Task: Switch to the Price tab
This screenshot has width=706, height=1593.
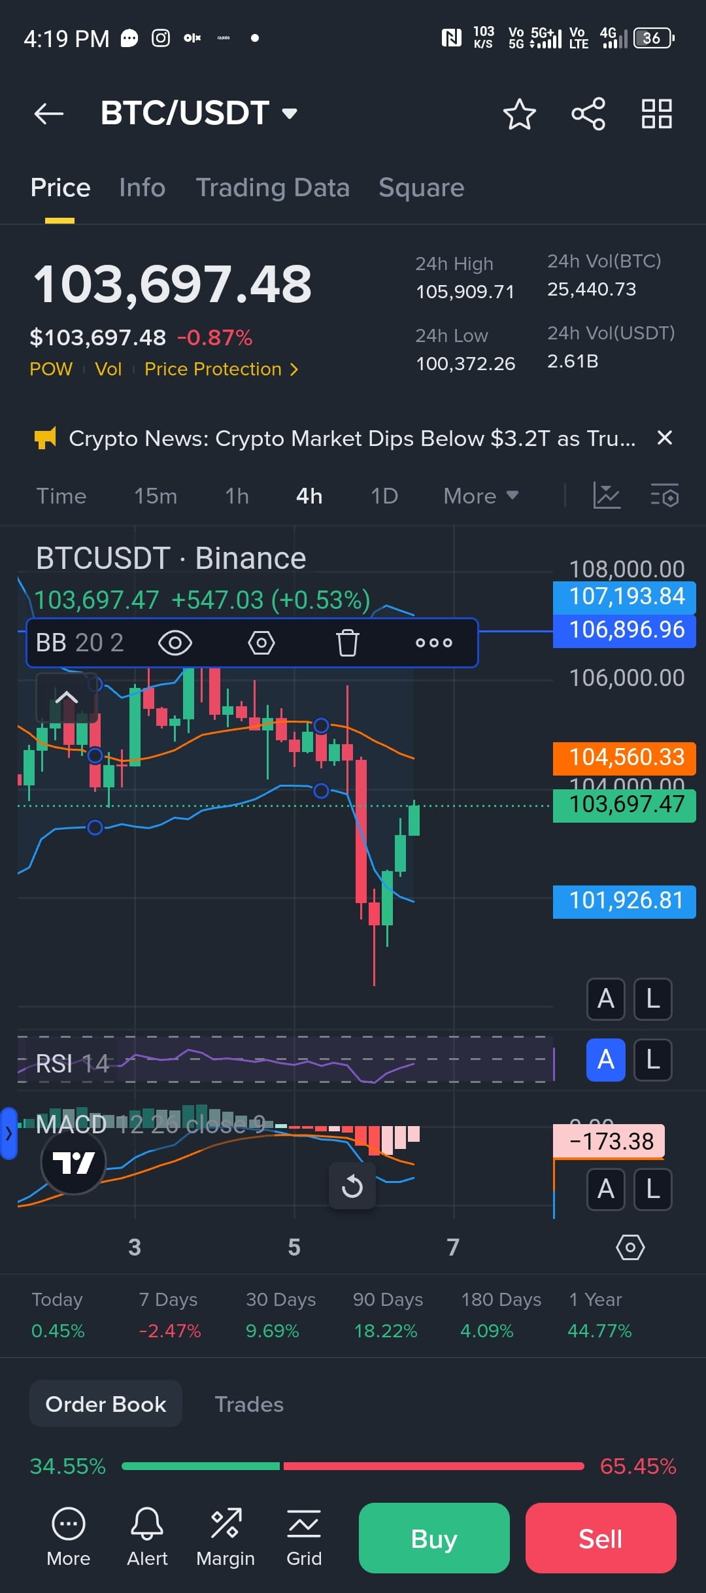Action: [60, 188]
